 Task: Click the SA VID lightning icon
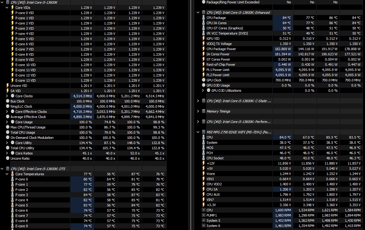(x=8, y=91)
